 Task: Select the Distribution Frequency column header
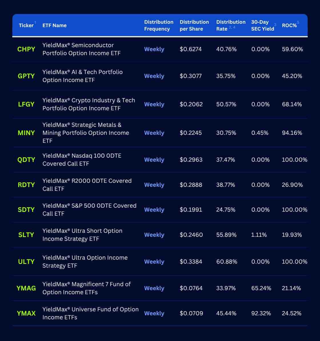pyautogui.click(x=159, y=25)
